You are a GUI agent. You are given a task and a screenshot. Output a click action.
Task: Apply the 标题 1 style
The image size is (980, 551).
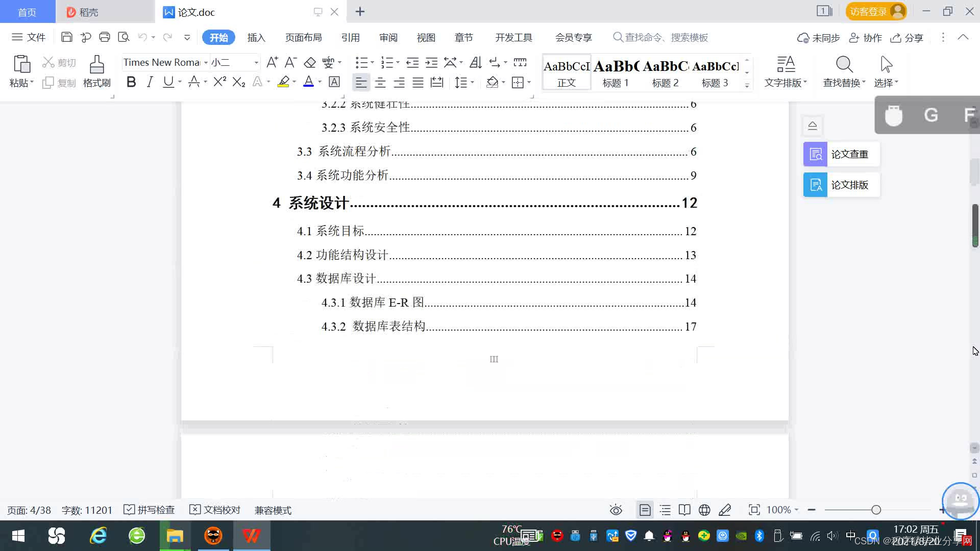tap(616, 72)
